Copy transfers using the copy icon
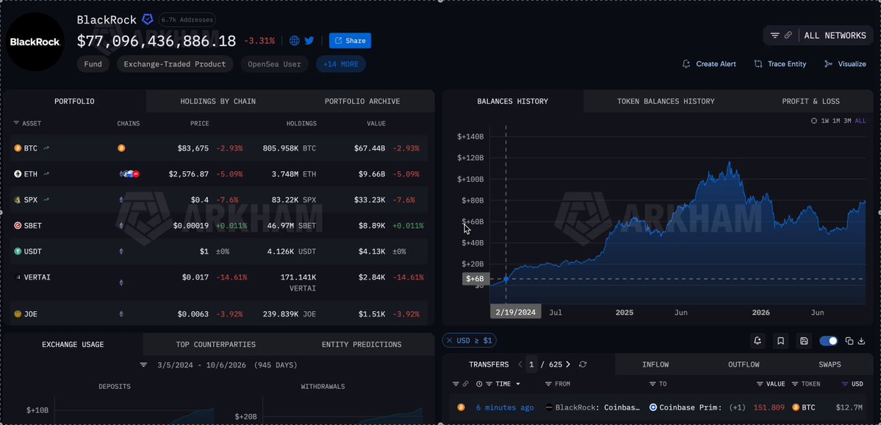Viewport: 881px width, 425px height. point(849,341)
